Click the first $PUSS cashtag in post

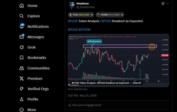point(73,21)
